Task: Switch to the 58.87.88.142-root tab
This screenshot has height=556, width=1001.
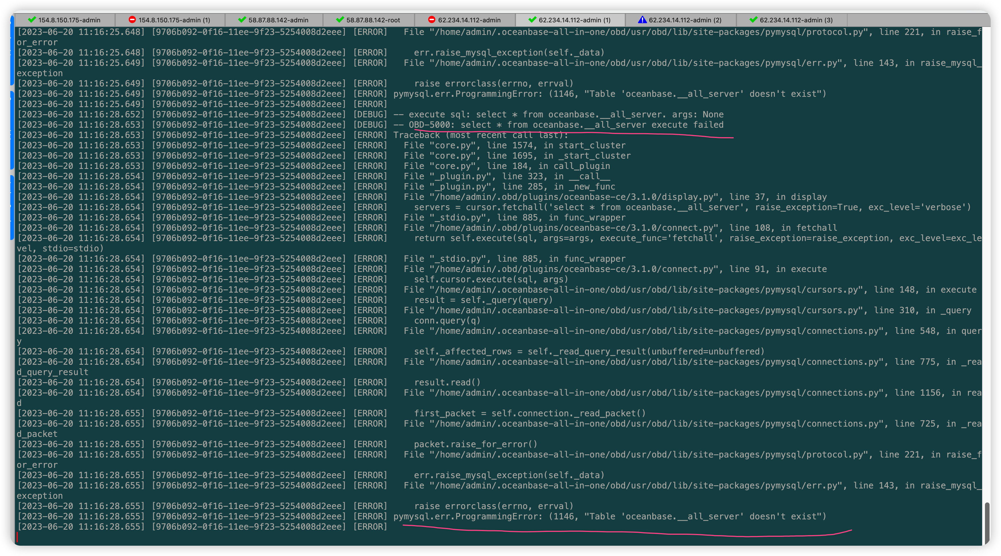Action: [373, 20]
